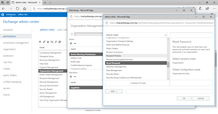Image resolution: width=218 pixels, height=114 pixels.
Task: Click the search magnifier icon in admin roles
Action: tap(56, 42)
